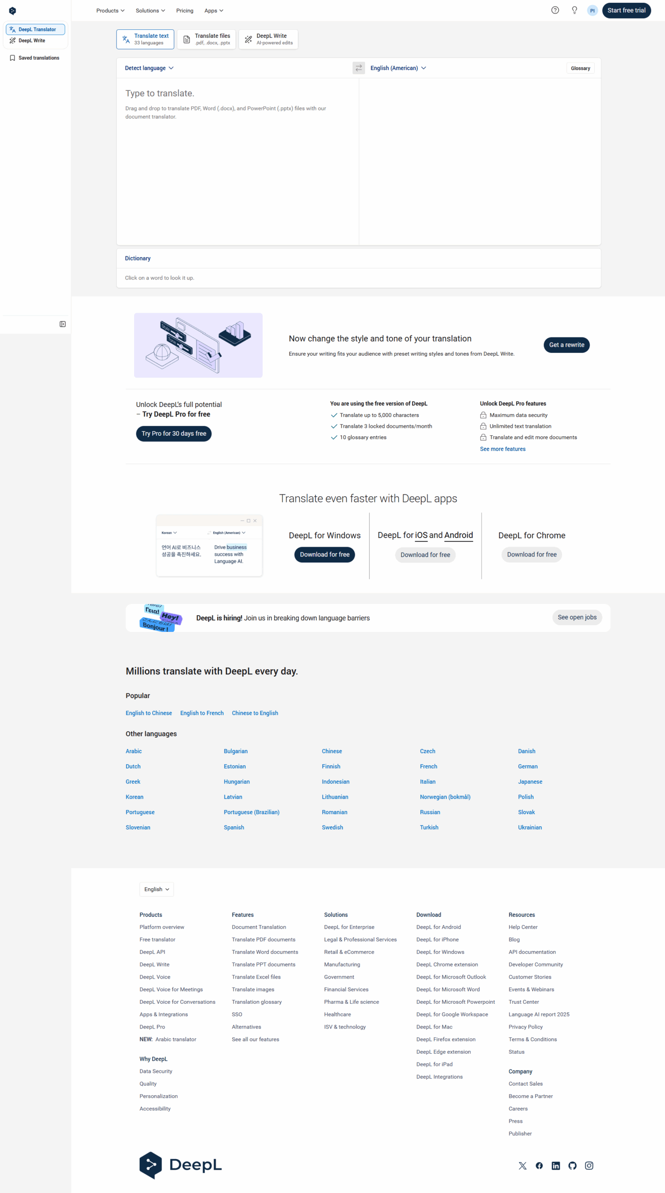Open the PI account avatar
This screenshot has height=1193, width=665.
(592, 10)
